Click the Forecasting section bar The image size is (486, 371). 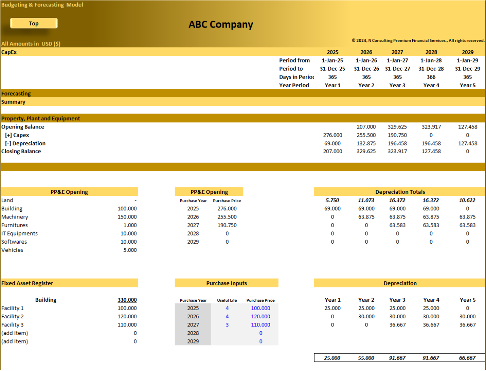point(243,93)
